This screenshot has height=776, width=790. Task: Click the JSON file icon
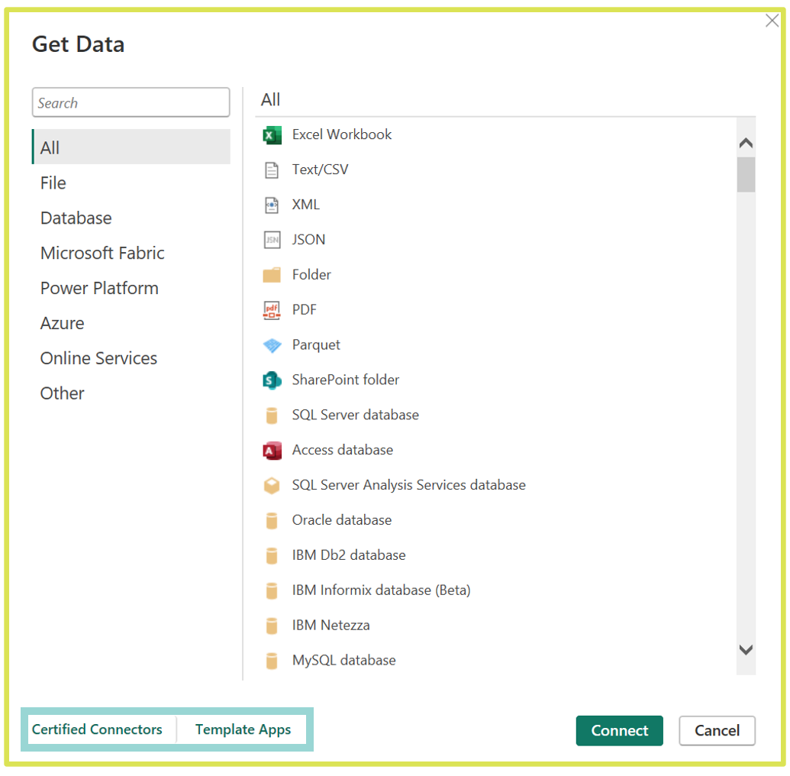[272, 240]
